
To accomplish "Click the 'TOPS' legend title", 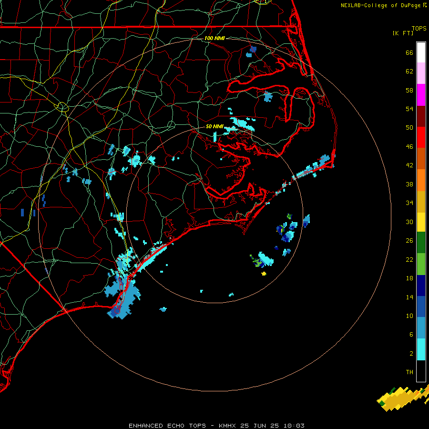I will tap(419, 28).
